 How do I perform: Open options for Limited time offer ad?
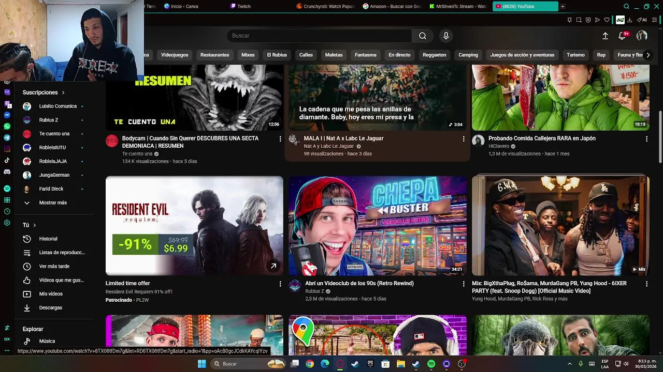point(280,284)
